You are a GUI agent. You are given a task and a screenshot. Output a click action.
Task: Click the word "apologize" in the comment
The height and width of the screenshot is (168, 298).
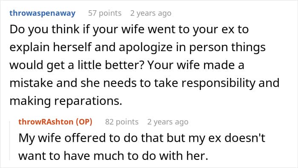point(146,48)
